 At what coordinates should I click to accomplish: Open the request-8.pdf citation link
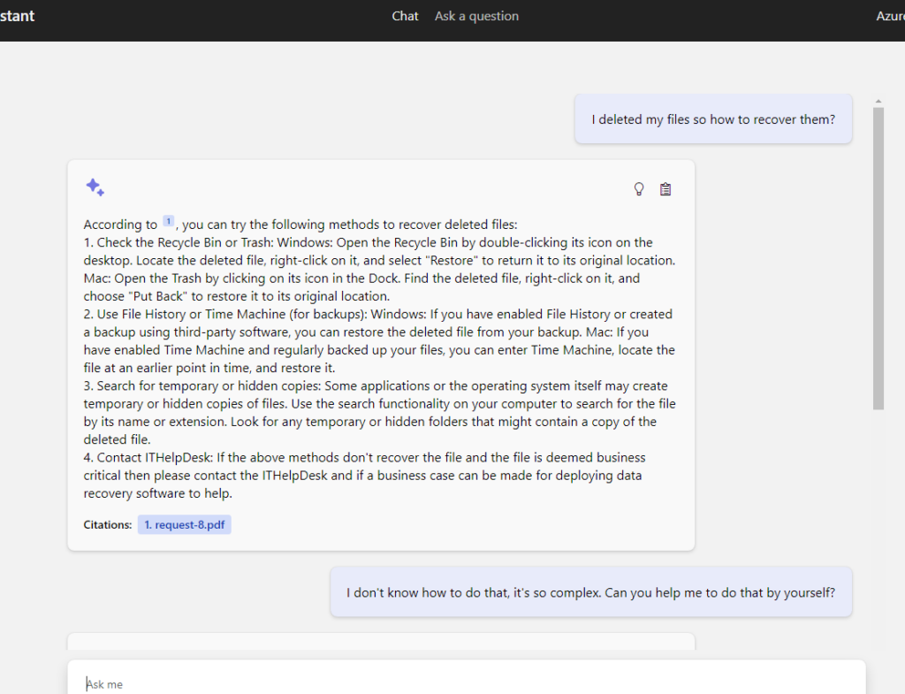184,525
